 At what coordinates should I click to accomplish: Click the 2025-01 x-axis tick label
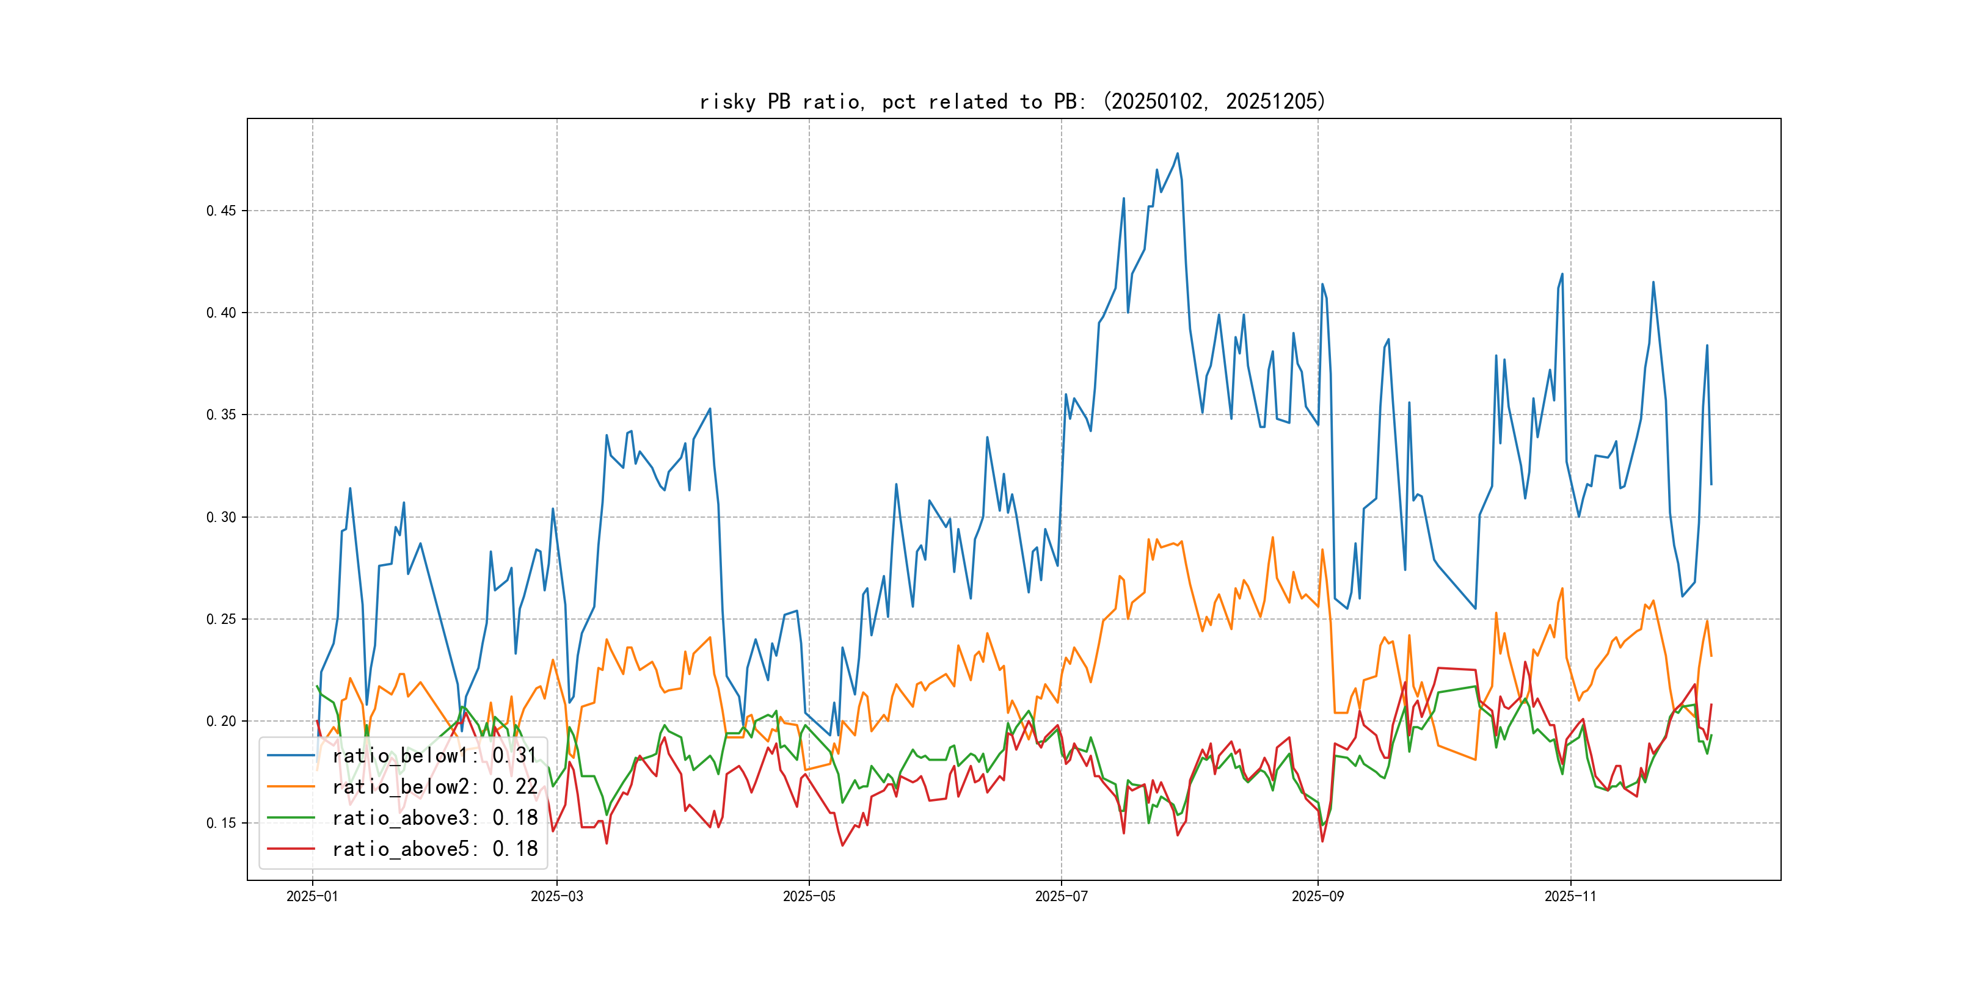pyautogui.click(x=312, y=896)
